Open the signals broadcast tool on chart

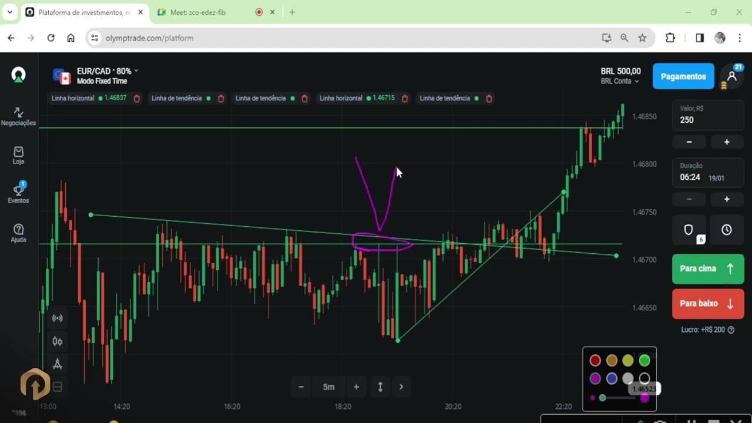58,318
